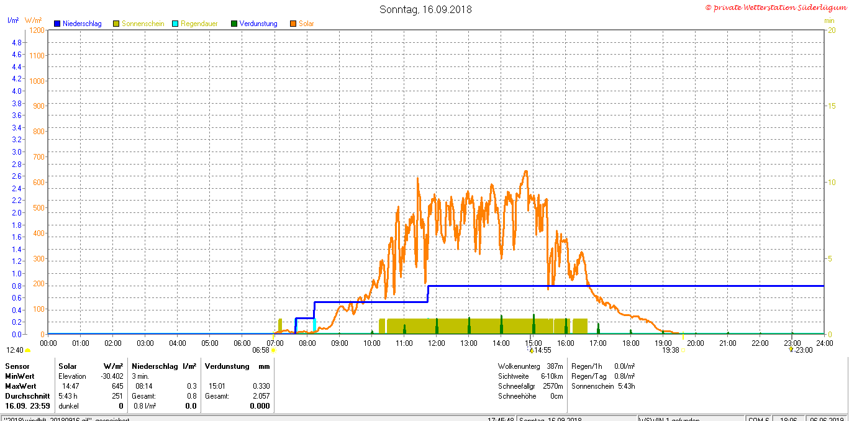Image resolution: width=867 pixels, height=421 pixels.
Task: Open the private Wetterstation Süderlügum copyright link
Action: [776, 7]
